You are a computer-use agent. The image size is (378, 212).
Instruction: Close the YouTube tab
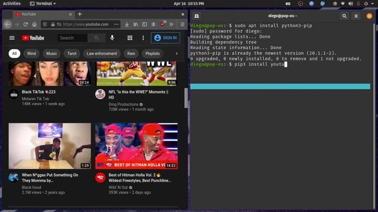(x=70, y=14)
